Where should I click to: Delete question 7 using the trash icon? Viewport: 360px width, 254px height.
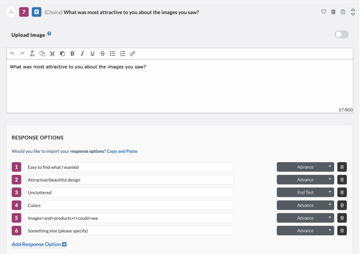pos(333,12)
